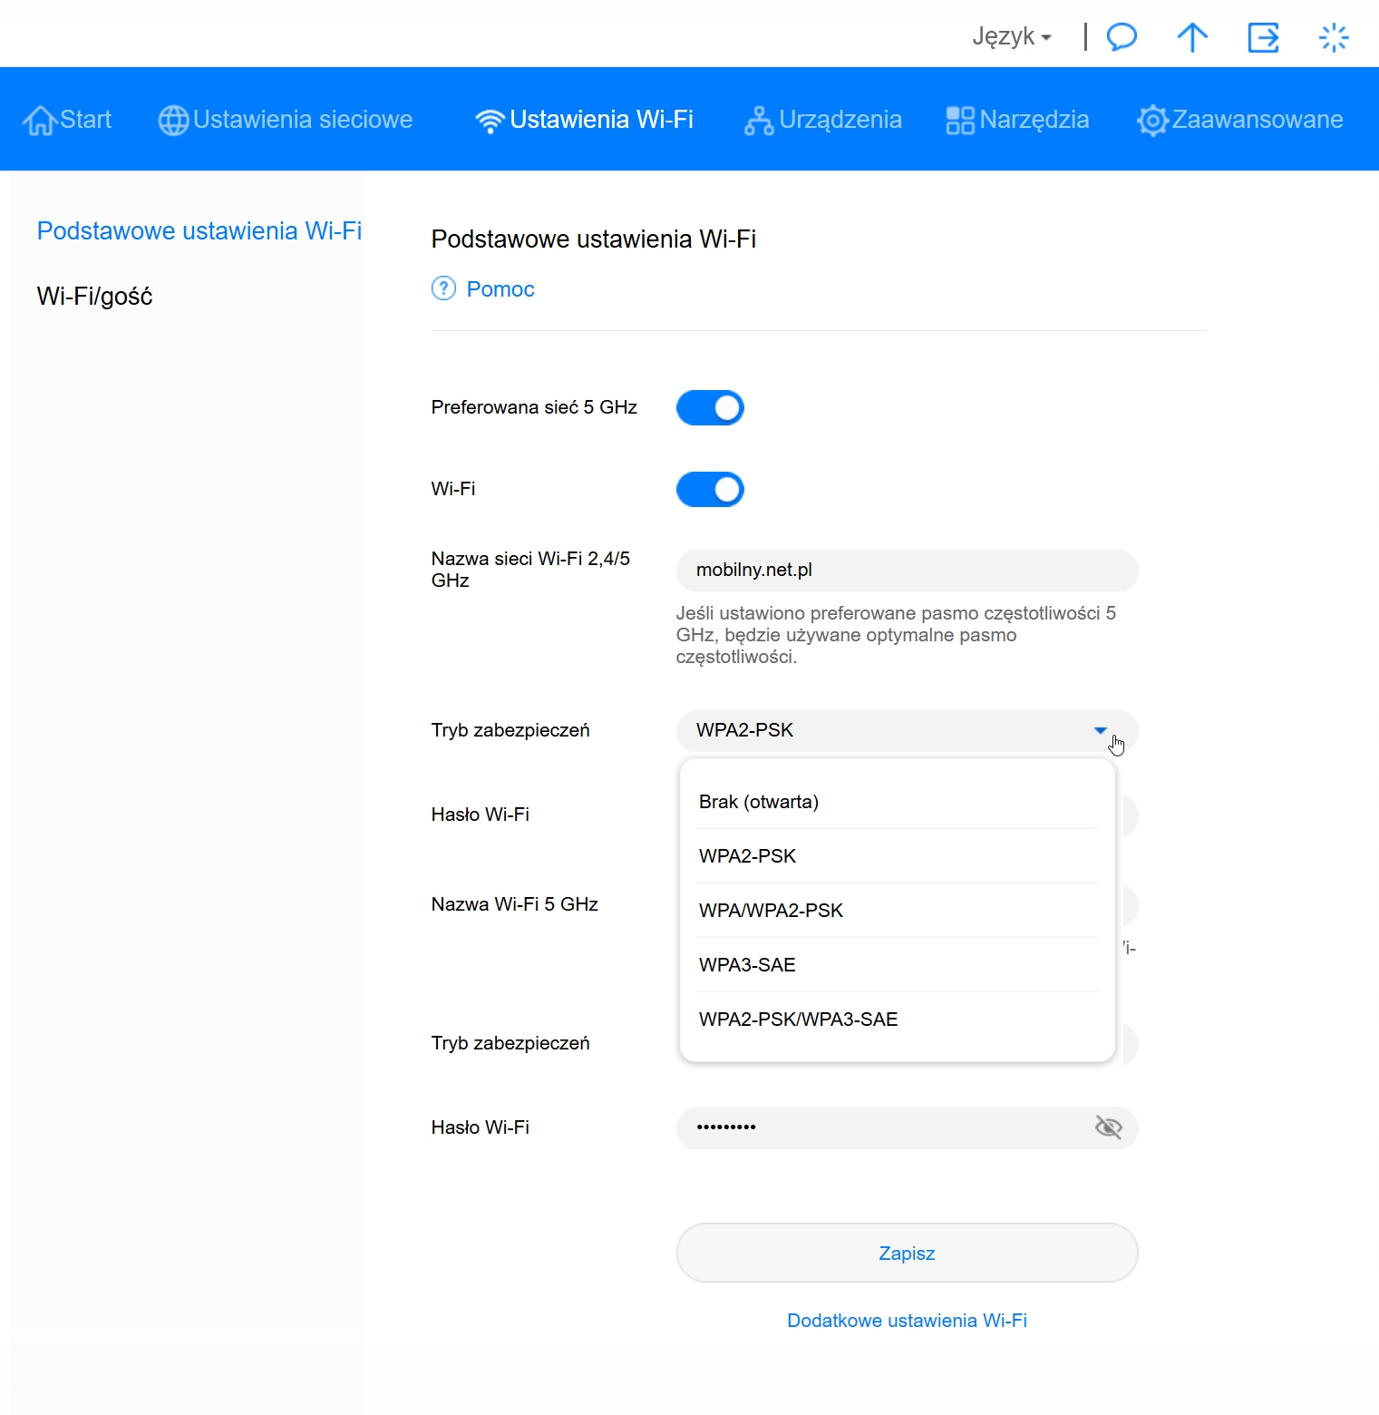Open Dodatkowe ustawienia Wi-Fi link
The height and width of the screenshot is (1415, 1379).
(907, 1321)
